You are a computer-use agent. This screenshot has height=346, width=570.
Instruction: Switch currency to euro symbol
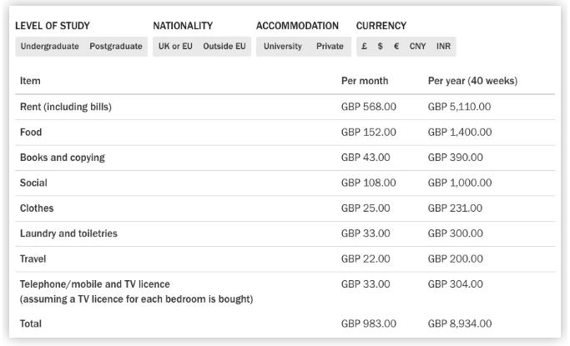(396, 47)
